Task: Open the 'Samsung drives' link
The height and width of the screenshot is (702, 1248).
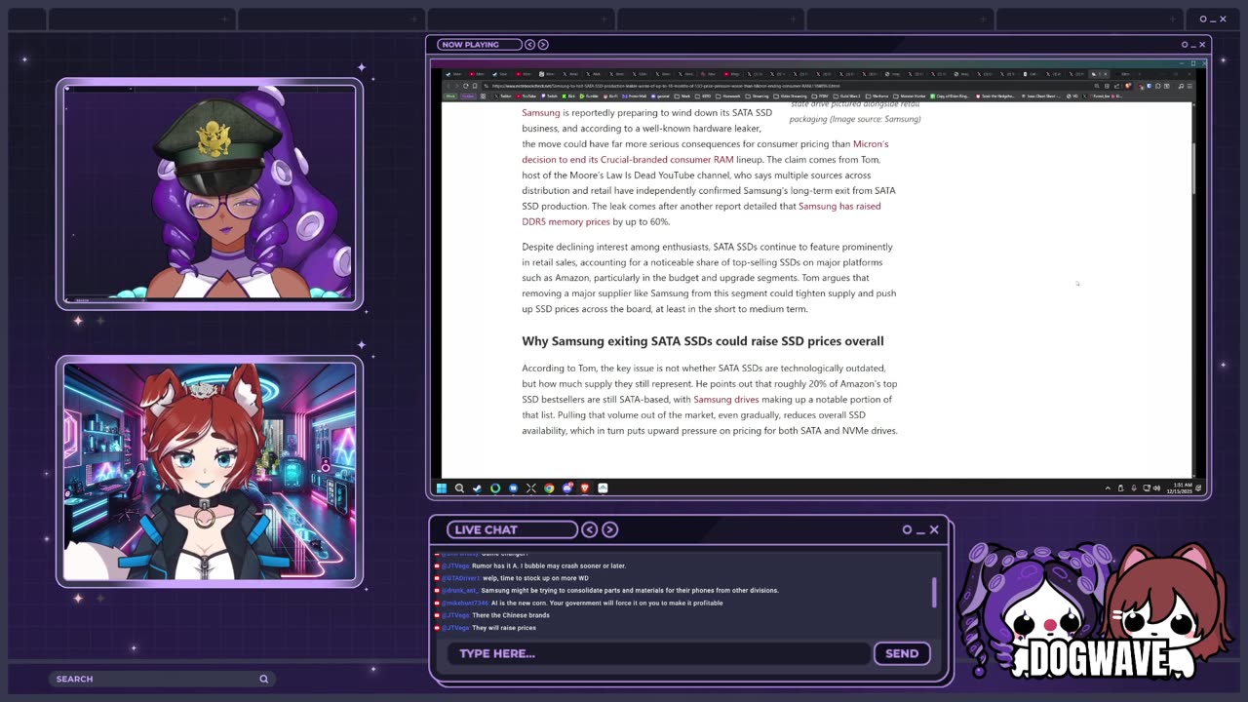Action: 726,399
